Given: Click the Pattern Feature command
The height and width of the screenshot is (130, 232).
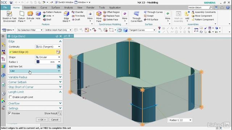Looking at the screenshot, I should click(x=52, y=12).
